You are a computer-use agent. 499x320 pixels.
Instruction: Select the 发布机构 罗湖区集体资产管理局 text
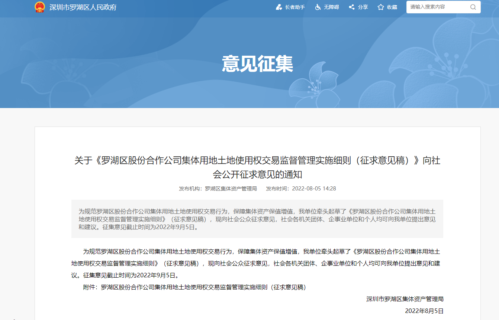218,189
